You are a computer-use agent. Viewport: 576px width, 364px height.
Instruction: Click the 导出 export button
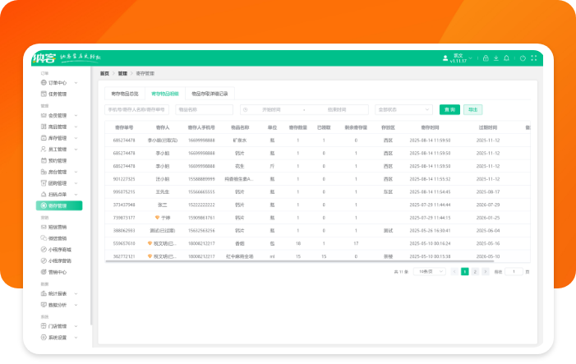click(472, 108)
